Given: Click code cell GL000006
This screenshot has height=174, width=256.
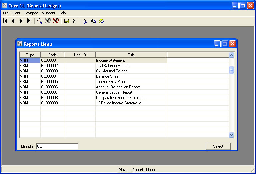Looking at the screenshot, I should [x=52, y=87].
